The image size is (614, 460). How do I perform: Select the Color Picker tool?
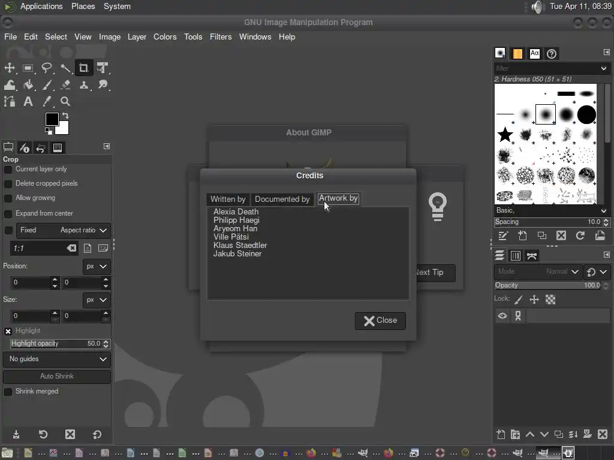(x=47, y=102)
